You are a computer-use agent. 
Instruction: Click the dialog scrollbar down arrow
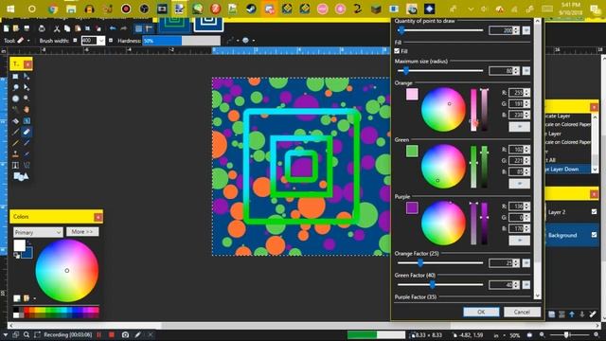click(537, 296)
